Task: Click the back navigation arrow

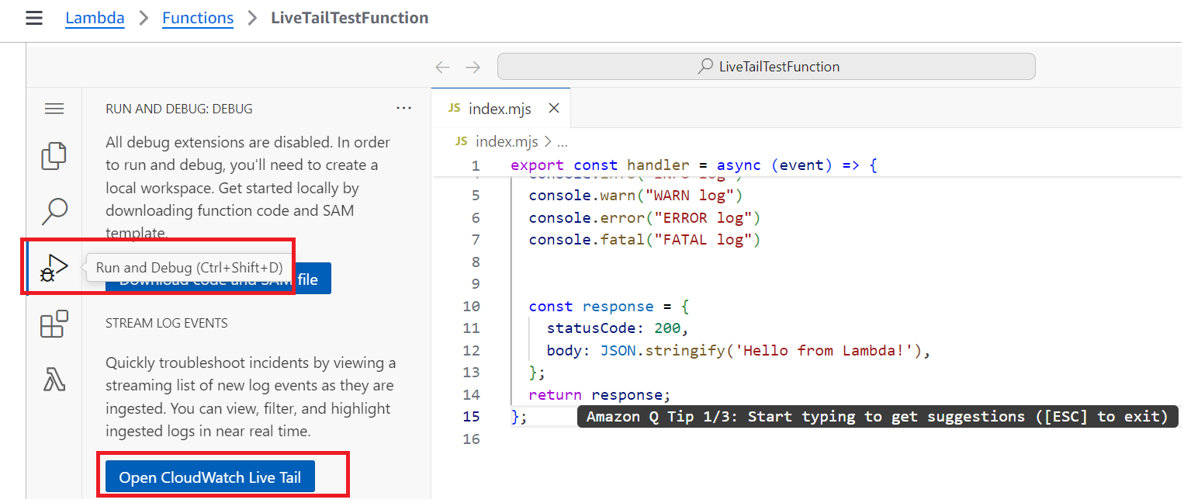Action: tap(442, 67)
